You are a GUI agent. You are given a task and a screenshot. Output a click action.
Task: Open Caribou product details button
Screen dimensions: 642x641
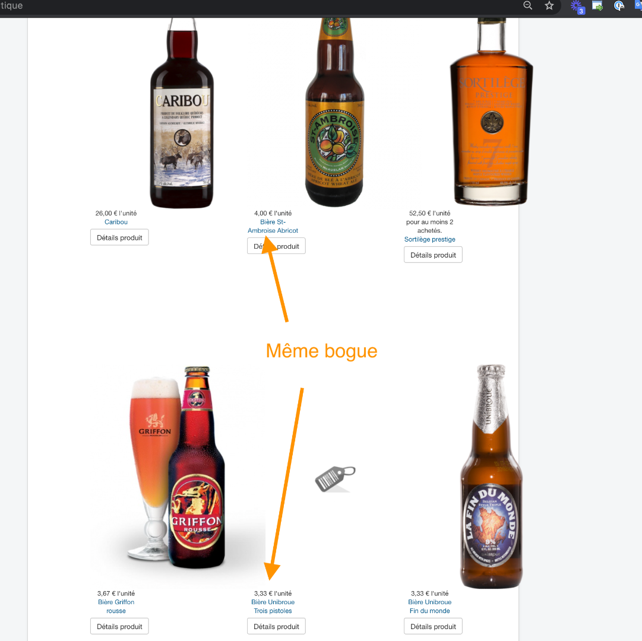pyautogui.click(x=119, y=237)
